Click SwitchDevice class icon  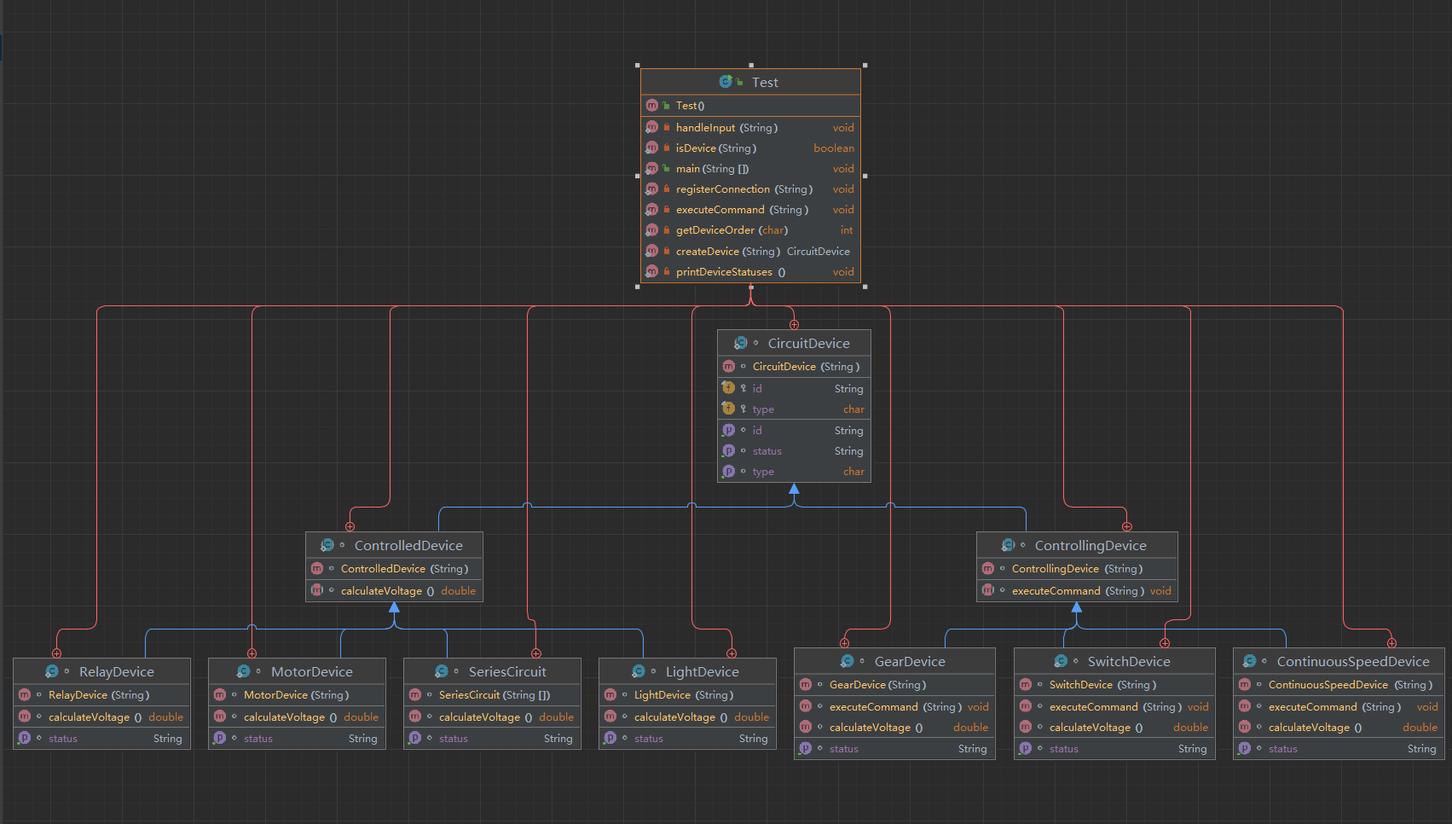(x=1061, y=661)
